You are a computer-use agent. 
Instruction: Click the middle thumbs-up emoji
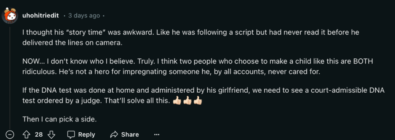pyautogui.click(x=187, y=101)
